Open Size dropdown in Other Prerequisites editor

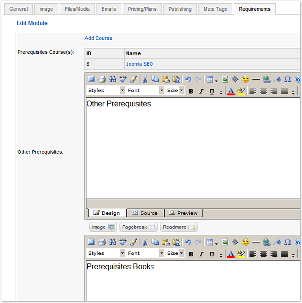point(175,90)
